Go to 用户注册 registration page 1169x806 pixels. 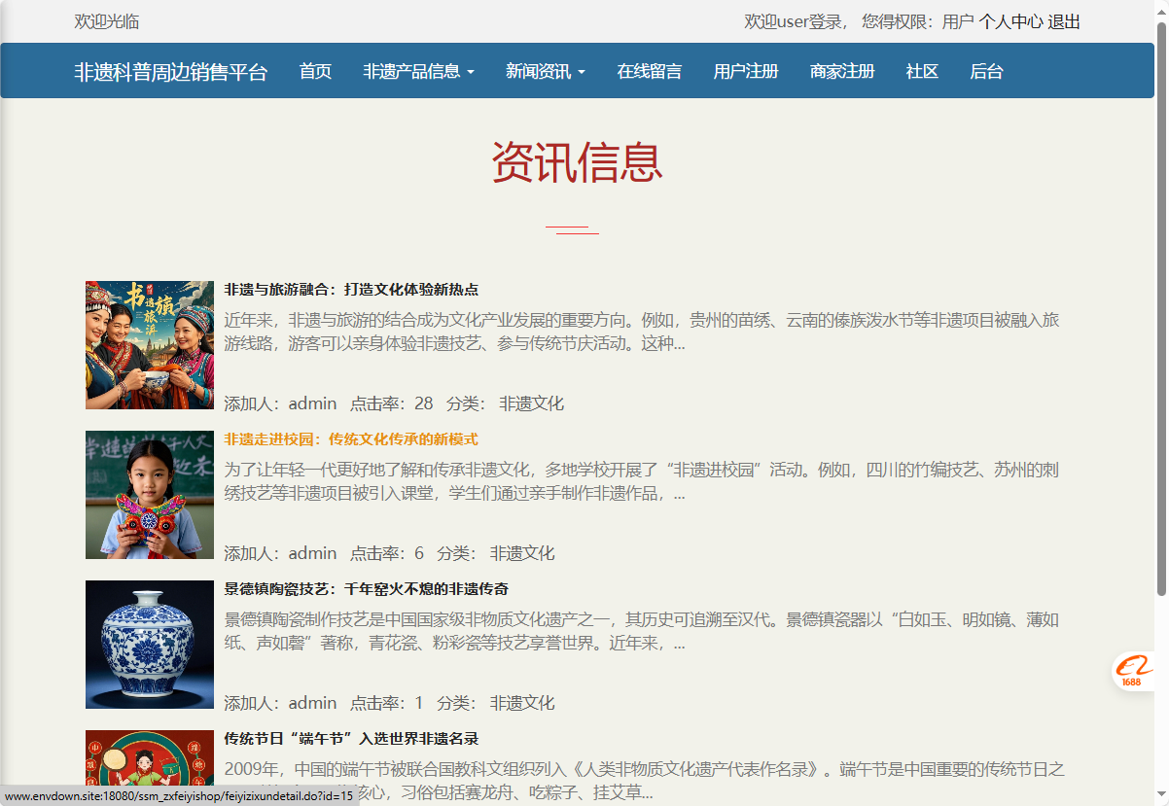[745, 70]
